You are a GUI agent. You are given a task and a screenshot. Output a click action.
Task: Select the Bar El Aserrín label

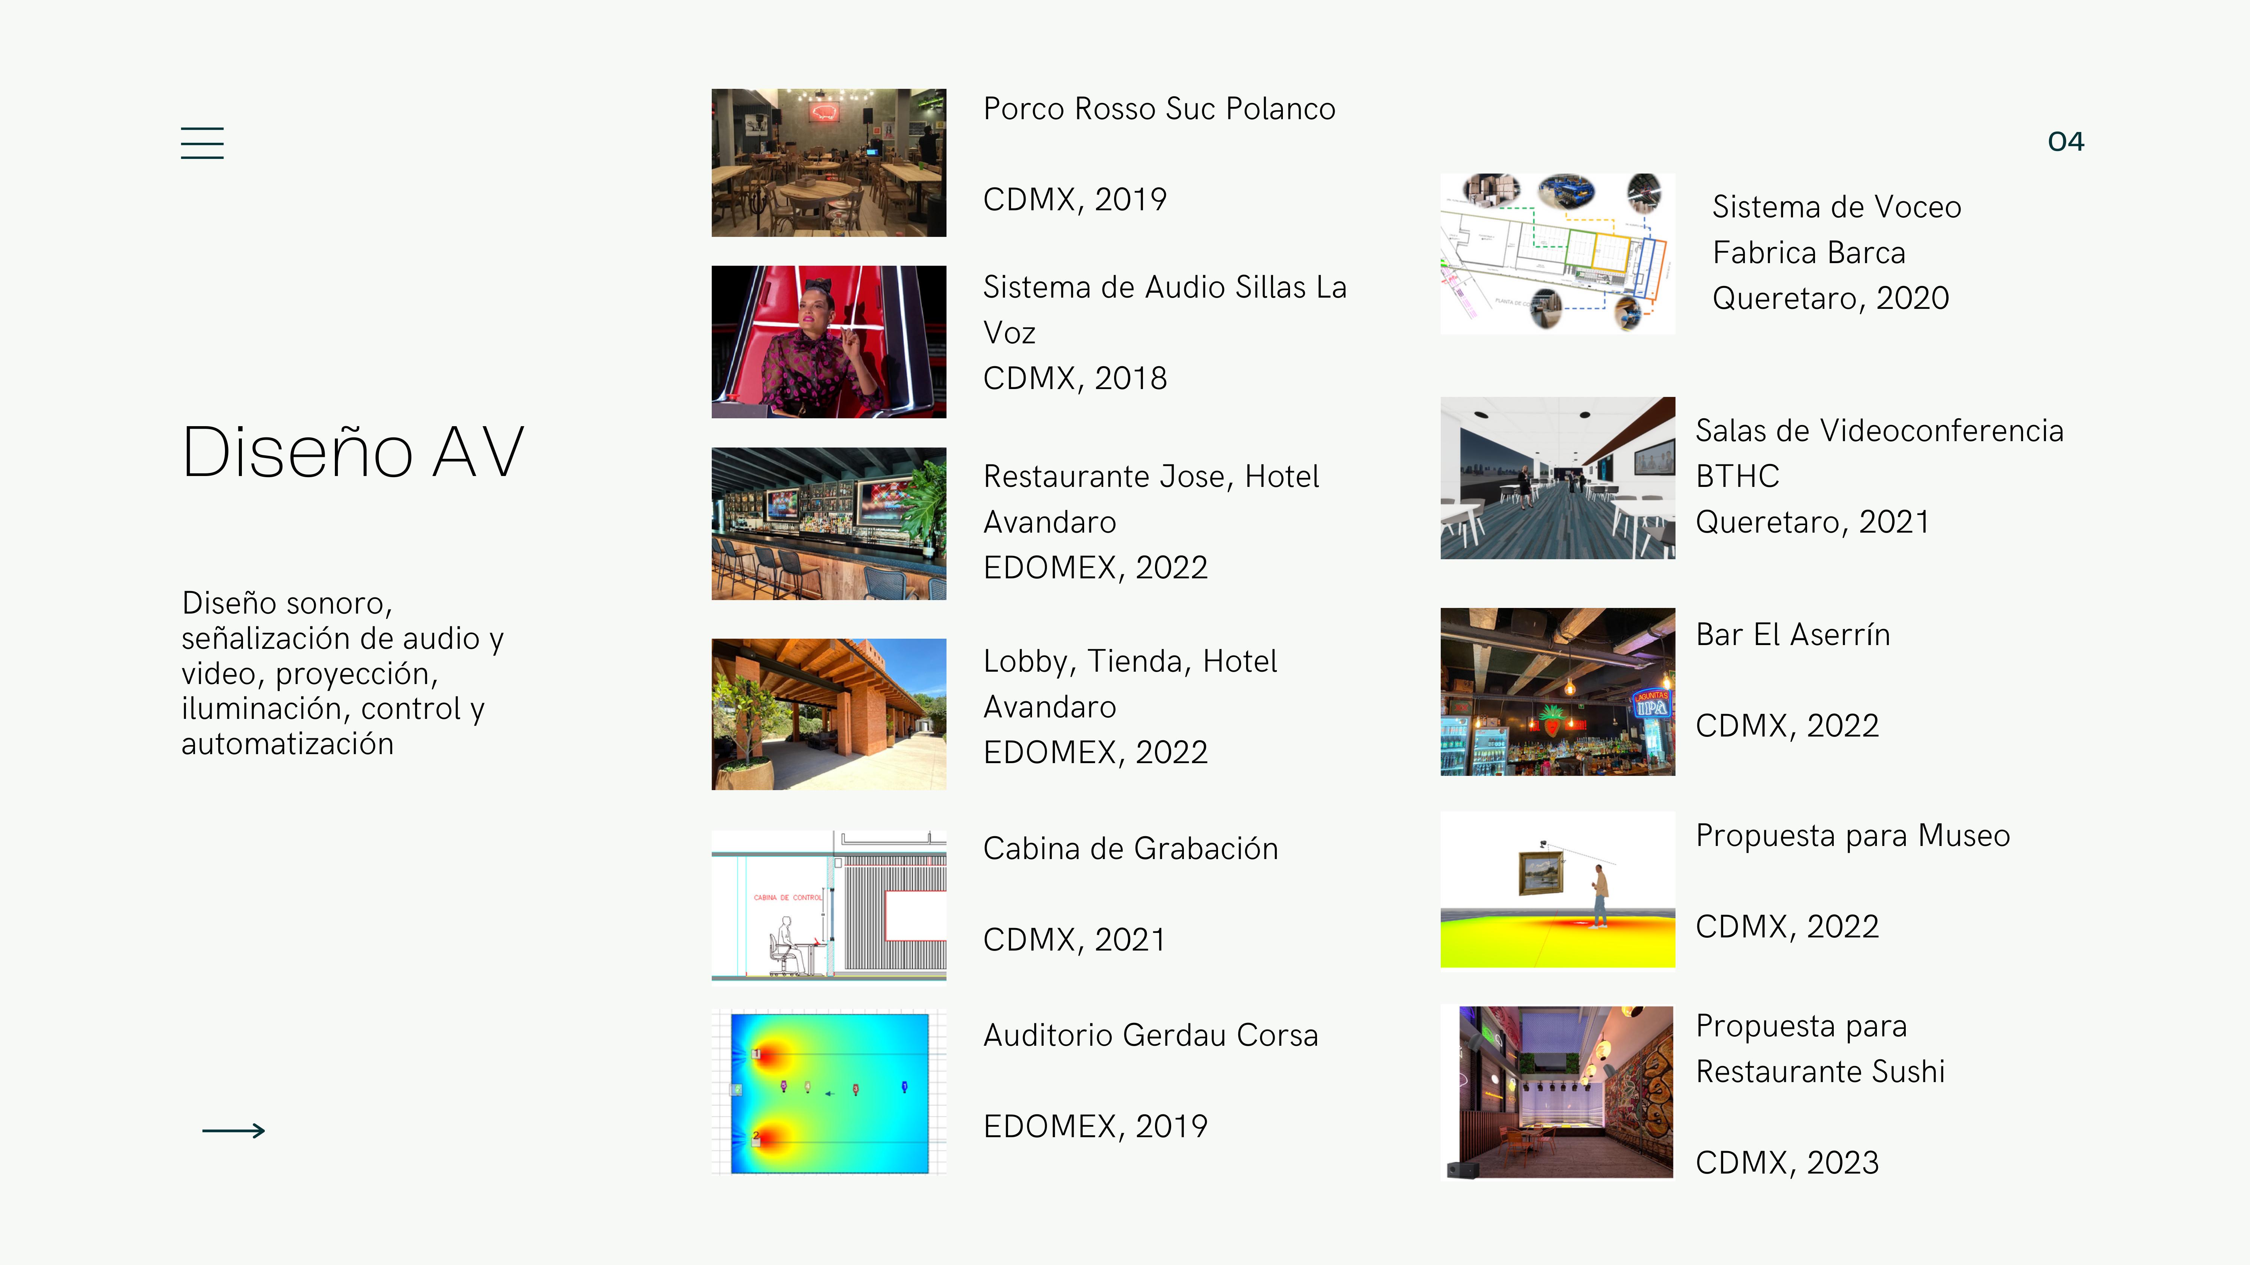(1792, 635)
